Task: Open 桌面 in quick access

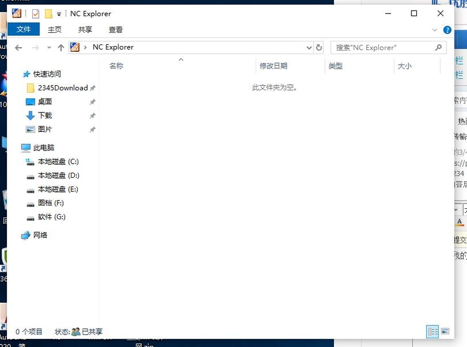Action: 45,102
